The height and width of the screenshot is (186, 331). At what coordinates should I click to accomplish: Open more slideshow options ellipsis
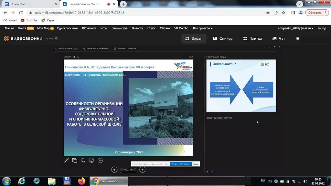(x=100, y=160)
